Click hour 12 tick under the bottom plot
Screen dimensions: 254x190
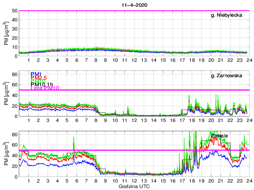coord(134,180)
